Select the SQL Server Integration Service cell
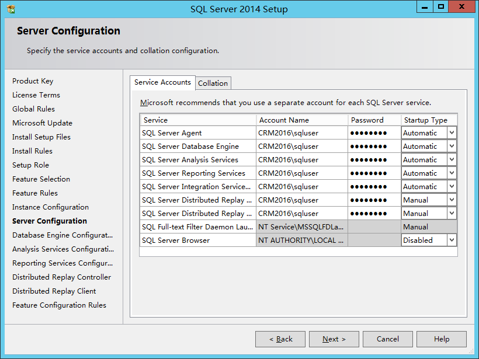The height and width of the screenshot is (359, 479). (x=198, y=187)
